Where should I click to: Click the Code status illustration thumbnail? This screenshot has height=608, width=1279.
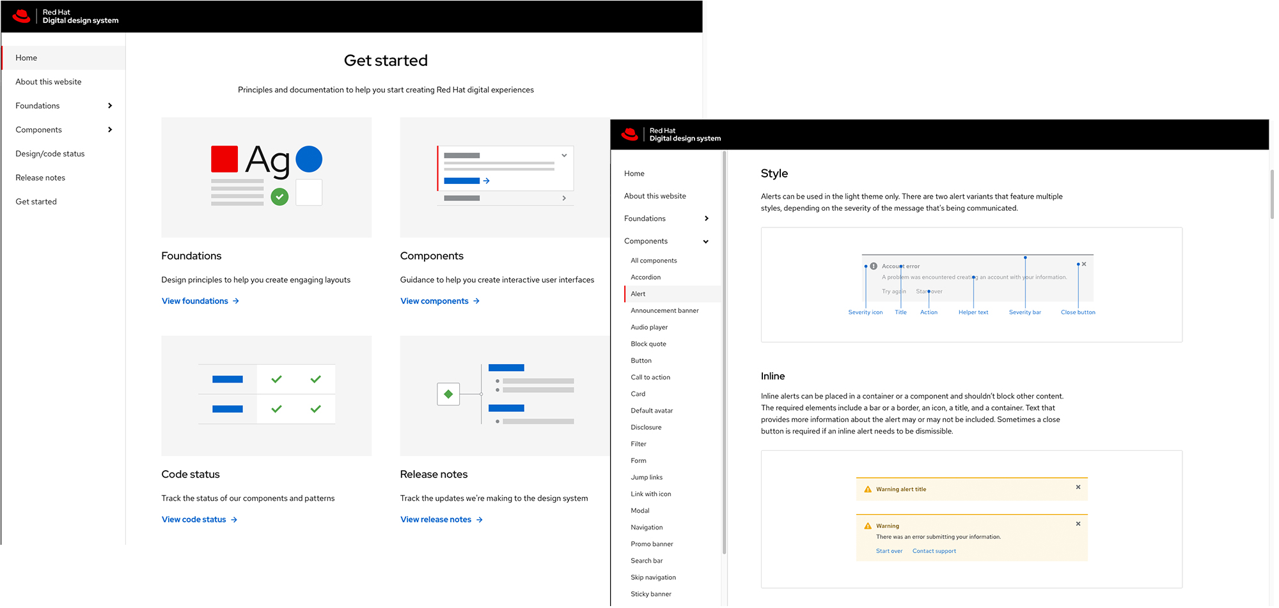point(266,396)
